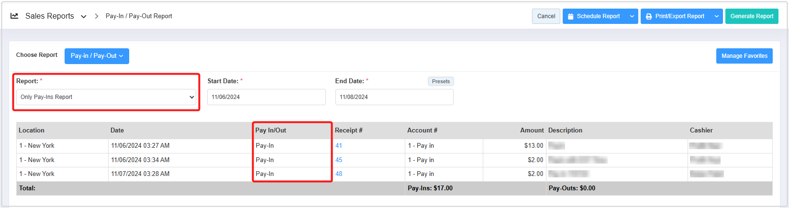Click the Generate Report button
The image size is (789, 208).
click(x=751, y=16)
